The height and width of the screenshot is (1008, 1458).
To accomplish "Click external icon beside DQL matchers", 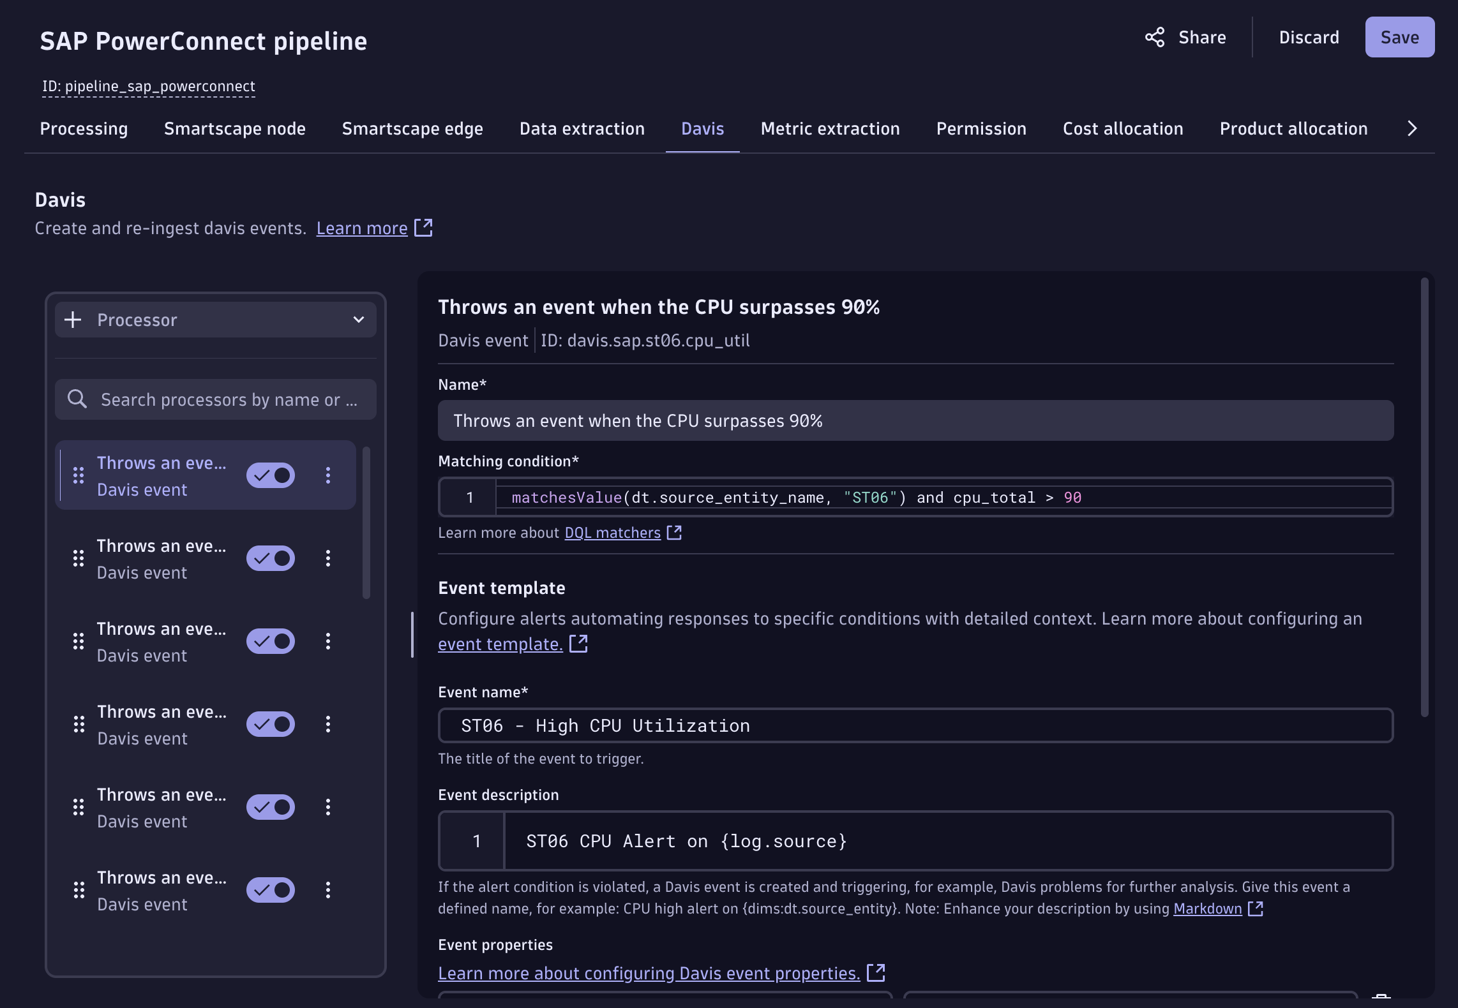I will point(674,533).
